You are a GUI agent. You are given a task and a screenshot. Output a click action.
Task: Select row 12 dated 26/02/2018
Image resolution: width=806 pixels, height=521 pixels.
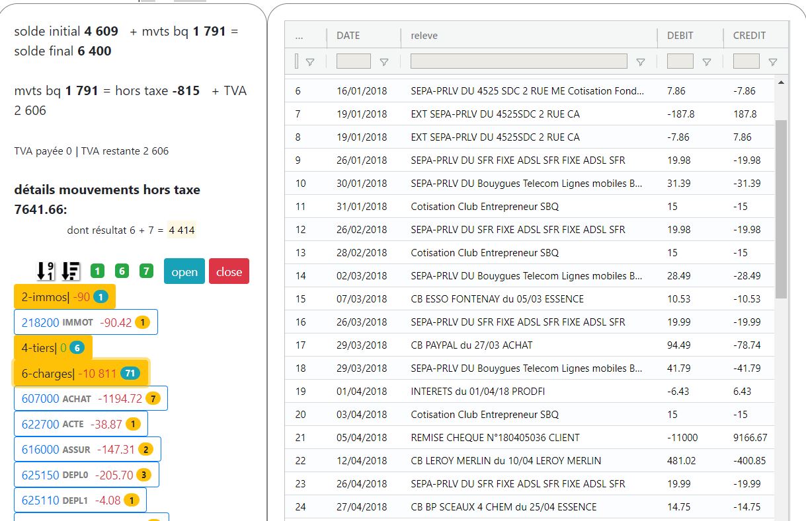pyautogui.click(x=530, y=229)
